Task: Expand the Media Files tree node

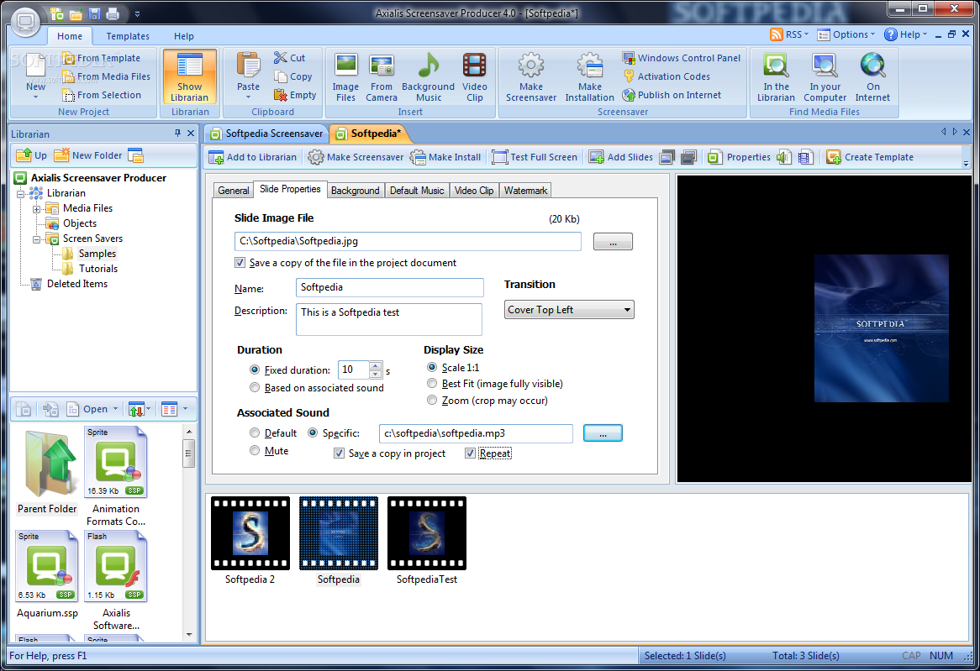Action: tap(37, 208)
